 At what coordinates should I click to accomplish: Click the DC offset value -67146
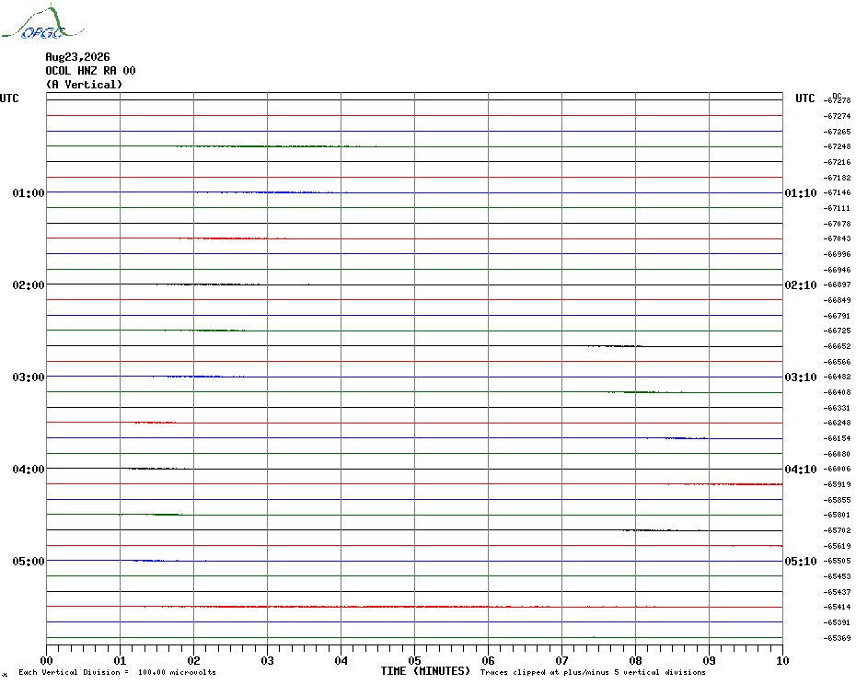click(837, 192)
